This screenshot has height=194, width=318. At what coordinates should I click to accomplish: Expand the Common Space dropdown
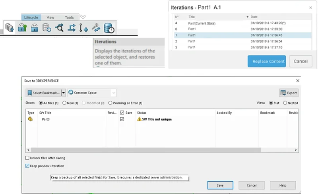click(114, 93)
